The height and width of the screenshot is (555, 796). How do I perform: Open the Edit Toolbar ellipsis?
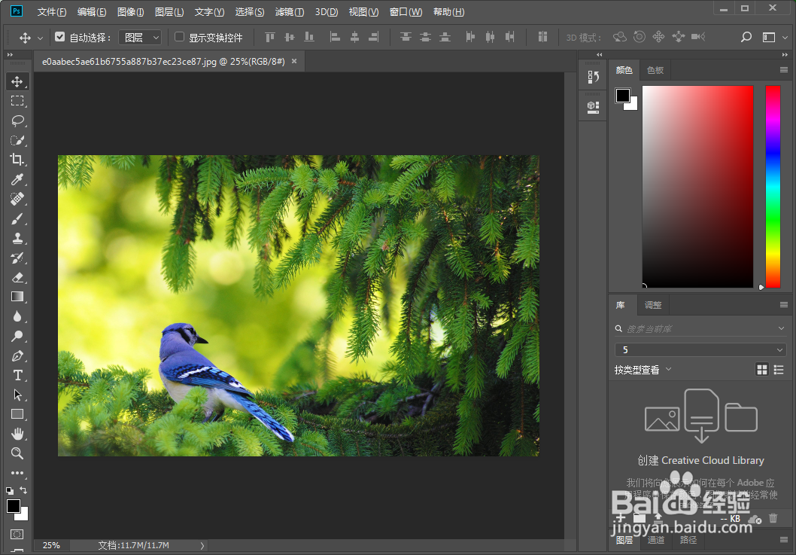(x=17, y=473)
